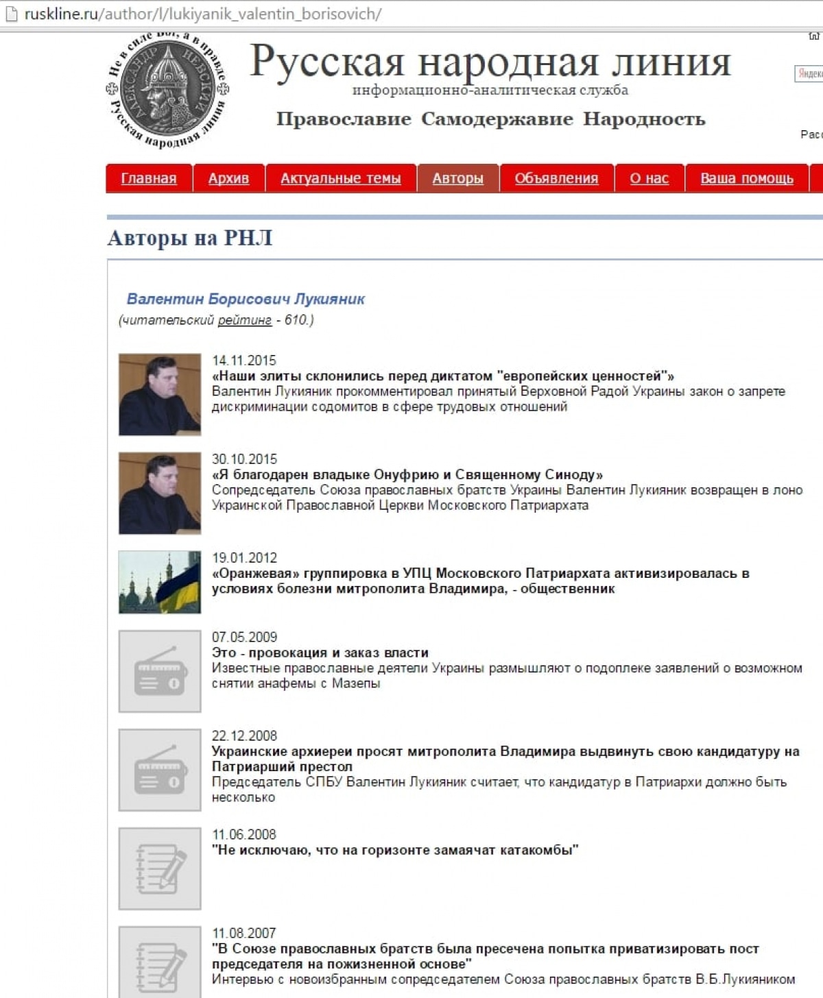Open the Архив menu tab

228,178
